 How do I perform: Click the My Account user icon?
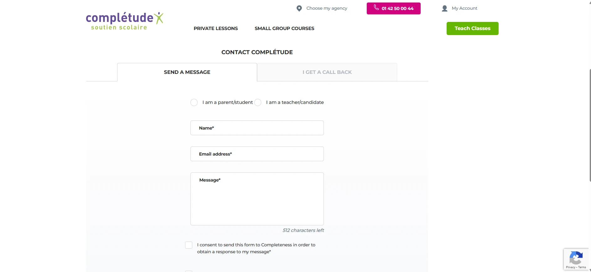coord(444,8)
